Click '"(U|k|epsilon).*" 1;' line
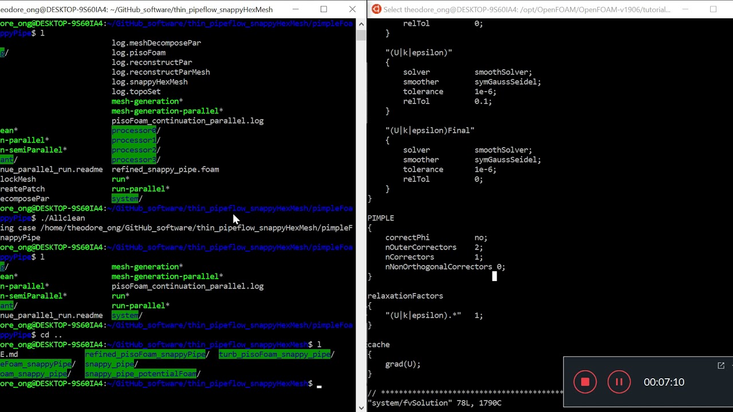The image size is (733, 412). pos(434,315)
